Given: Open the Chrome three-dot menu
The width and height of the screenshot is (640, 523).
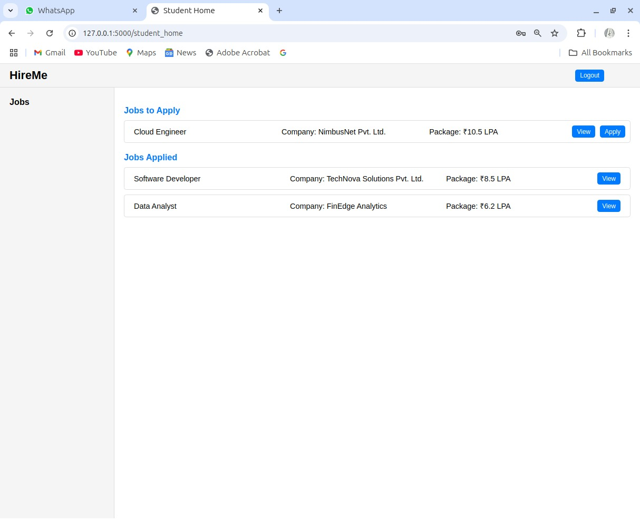Looking at the screenshot, I should pos(628,33).
